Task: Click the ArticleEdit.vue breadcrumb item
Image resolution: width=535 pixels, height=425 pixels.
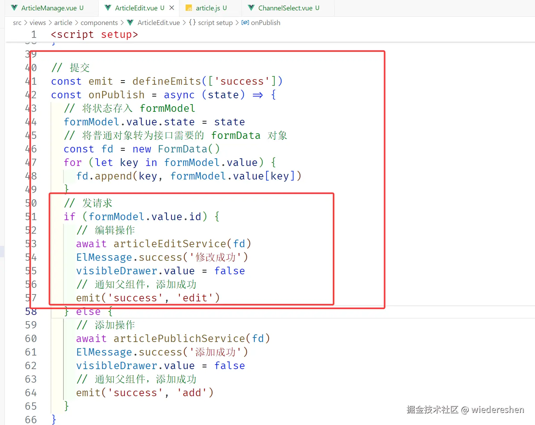Action: click(159, 23)
